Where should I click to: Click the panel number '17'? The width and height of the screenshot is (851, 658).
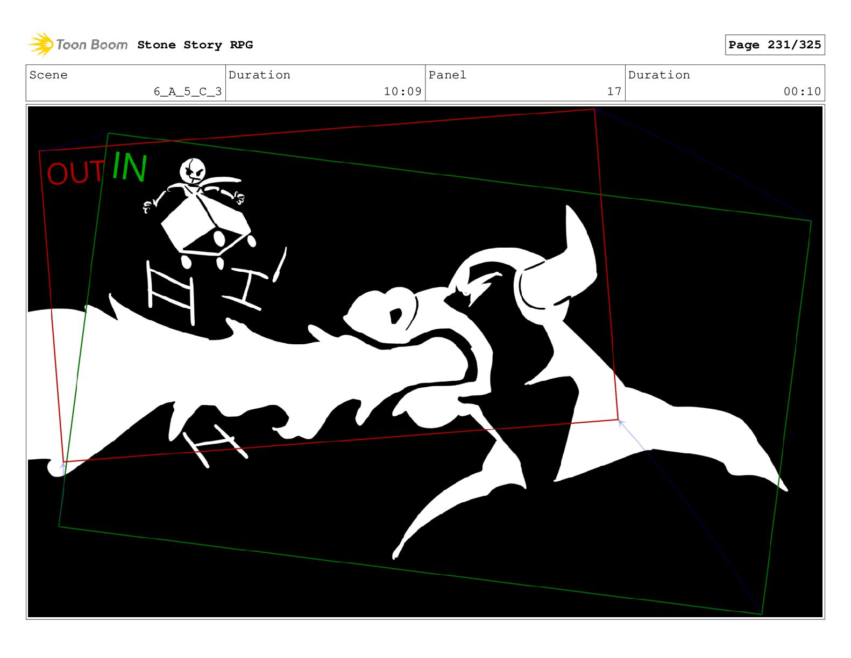pyautogui.click(x=614, y=91)
